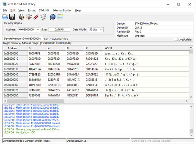Click the horizontal scrollbar left arrow

pyautogui.click(x=5, y=101)
